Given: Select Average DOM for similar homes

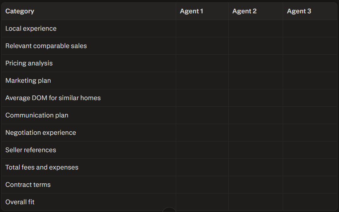Looking at the screenshot, I should (53, 98).
